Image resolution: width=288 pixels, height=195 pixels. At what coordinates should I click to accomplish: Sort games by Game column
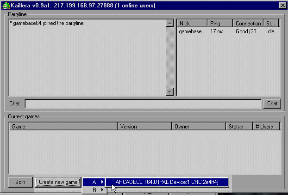point(63,127)
